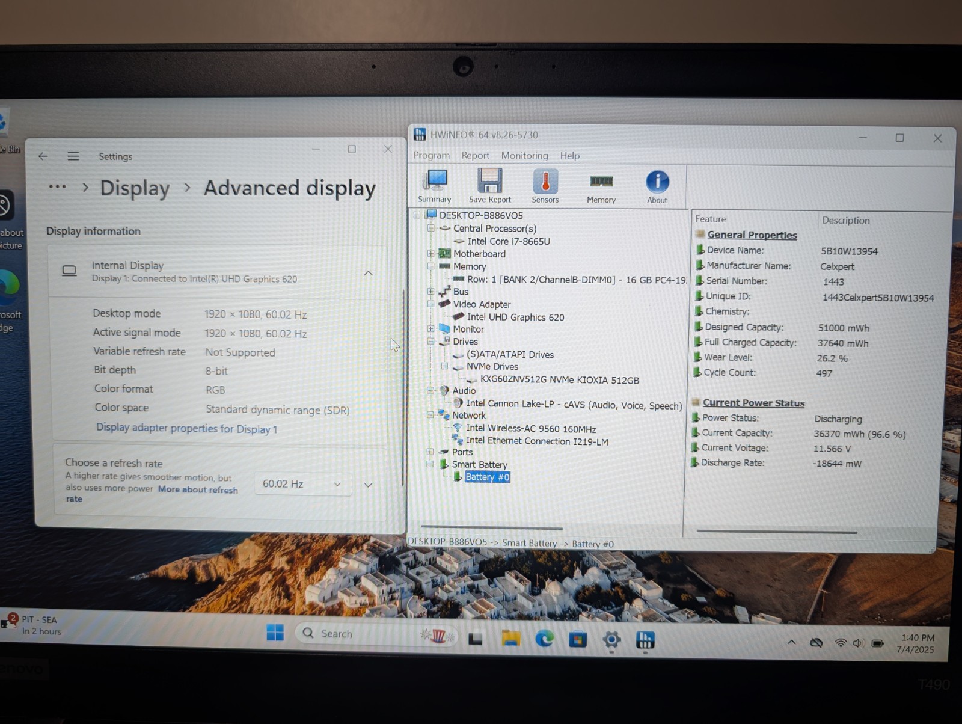Screen dimensions: 962x724
Task: Open the Settings hamburger navigation menu
Action: [73, 156]
